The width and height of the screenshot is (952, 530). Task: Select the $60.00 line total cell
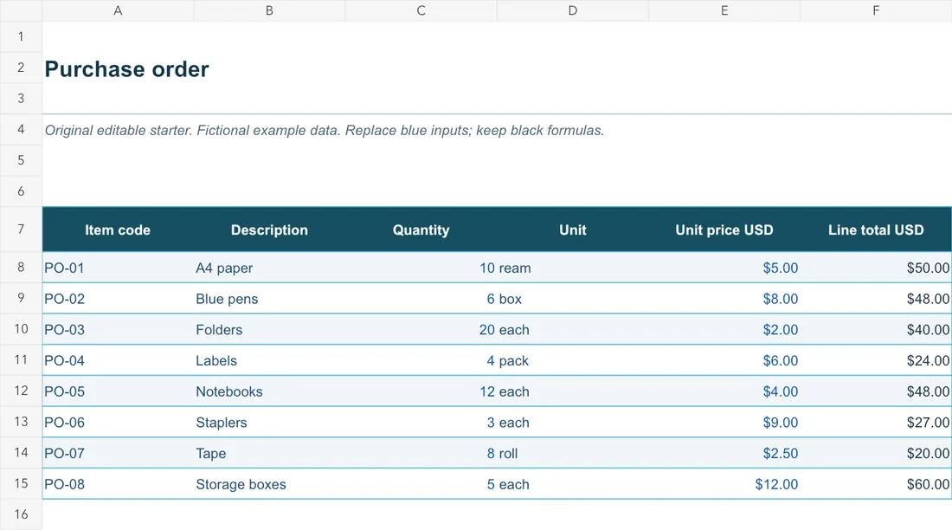click(x=876, y=484)
